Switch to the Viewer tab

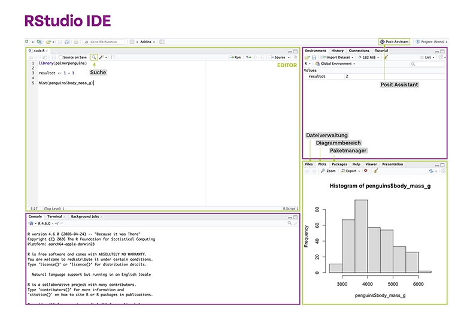pos(371,164)
